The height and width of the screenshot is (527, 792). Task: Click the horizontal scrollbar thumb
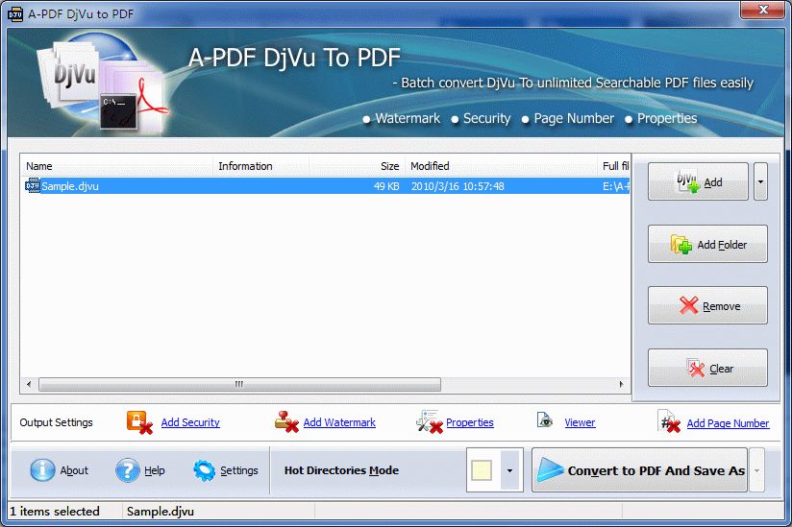pyautogui.click(x=239, y=384)
